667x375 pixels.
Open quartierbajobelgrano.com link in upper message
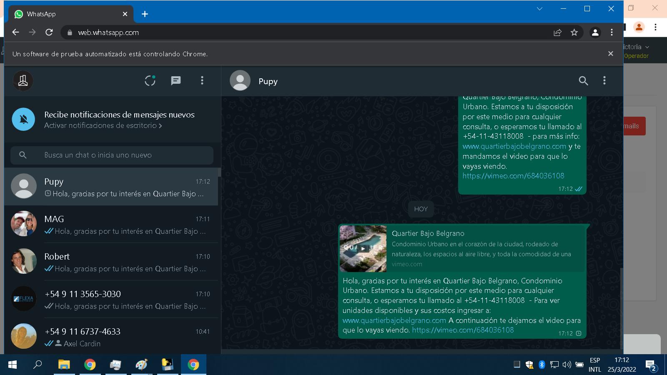tap(514, 146)
